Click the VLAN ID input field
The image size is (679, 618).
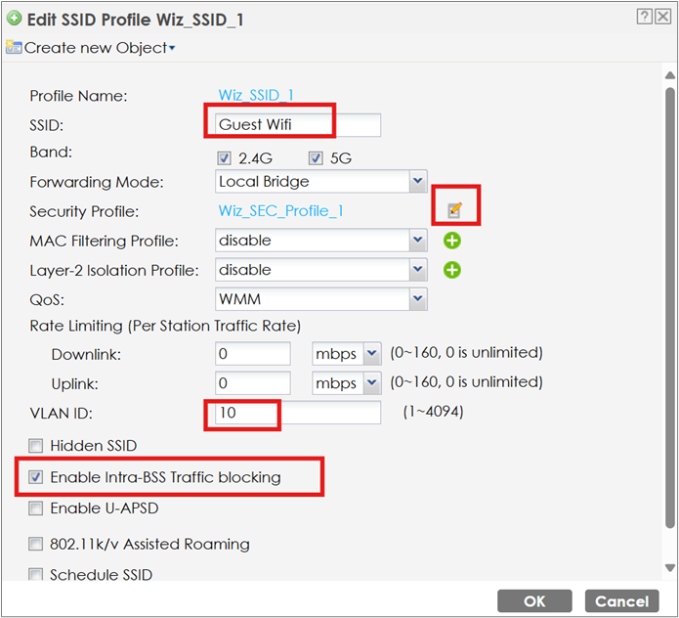298,413
